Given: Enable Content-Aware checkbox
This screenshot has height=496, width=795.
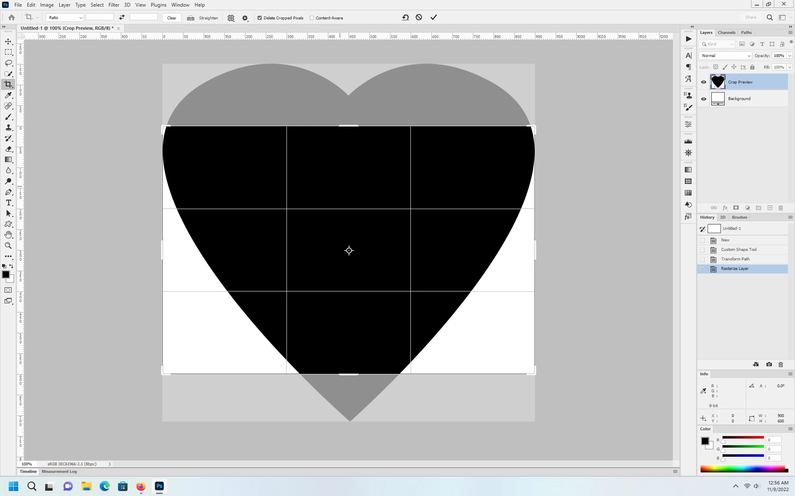Looking at the screenshot, I should (312, 18).
